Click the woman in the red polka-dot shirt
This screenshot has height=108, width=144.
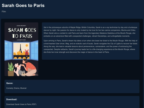(30, 67)
